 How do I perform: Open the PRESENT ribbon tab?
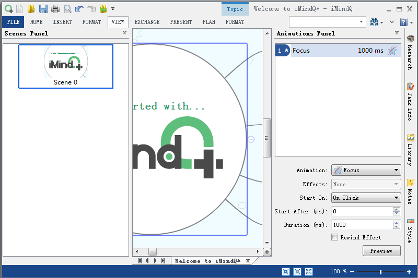click(181, 22)
